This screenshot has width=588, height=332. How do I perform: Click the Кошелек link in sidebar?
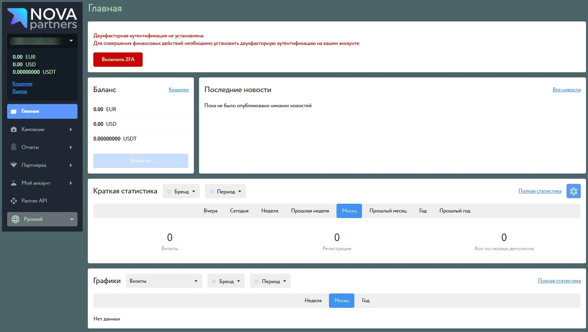point(22,83)
